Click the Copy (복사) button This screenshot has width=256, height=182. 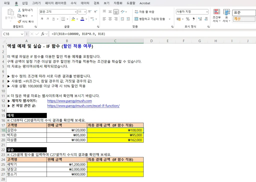[23, 16]
